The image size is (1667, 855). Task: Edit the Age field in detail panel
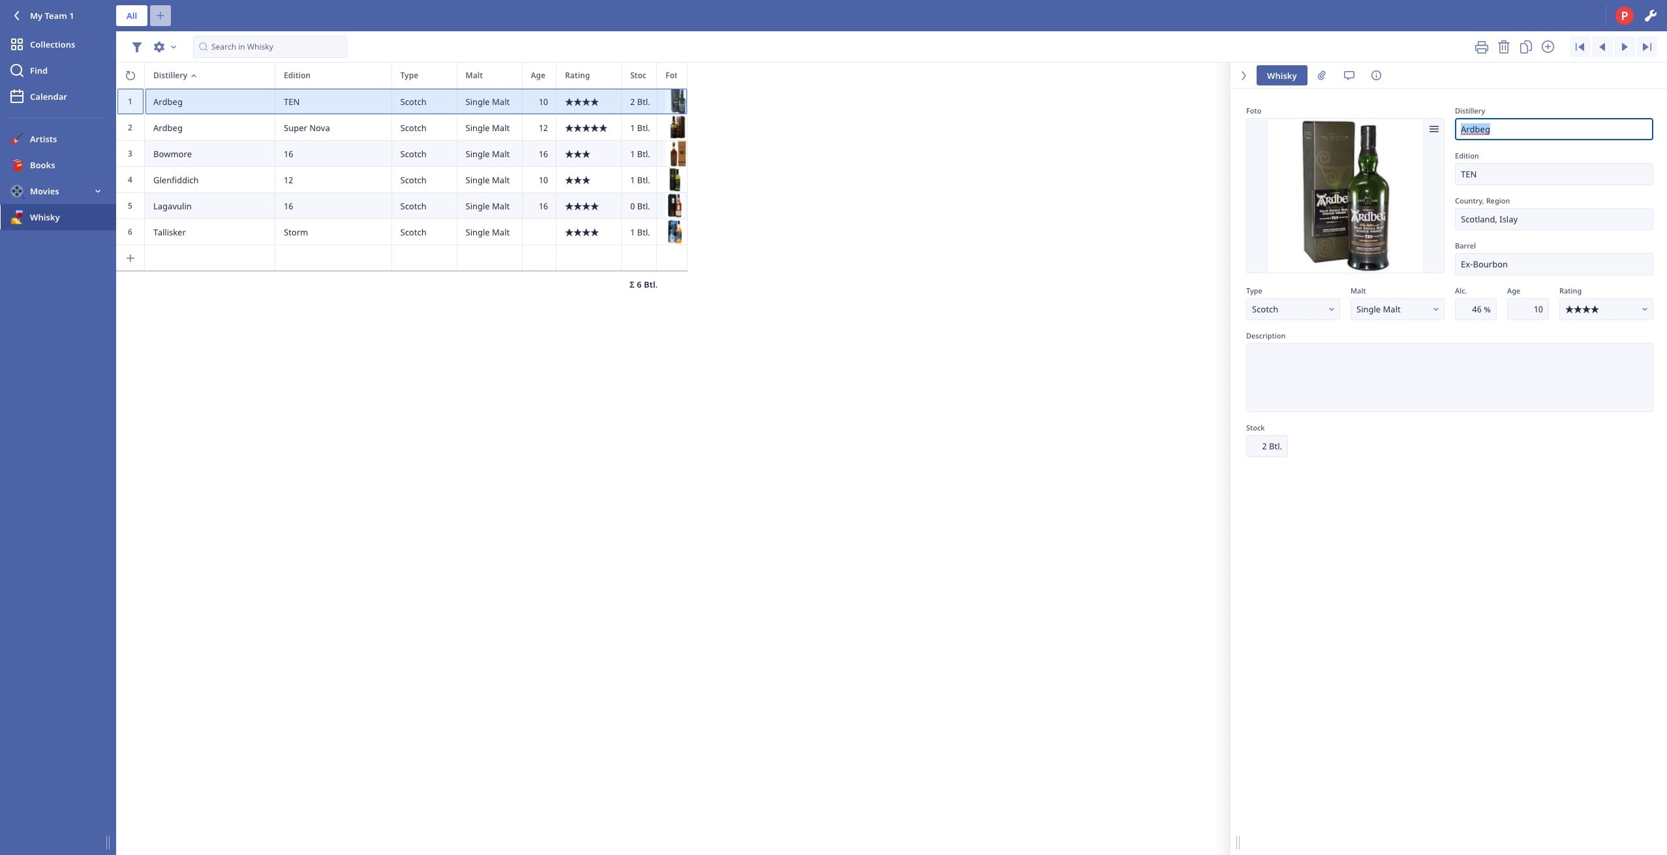[x=1527, y=309]
